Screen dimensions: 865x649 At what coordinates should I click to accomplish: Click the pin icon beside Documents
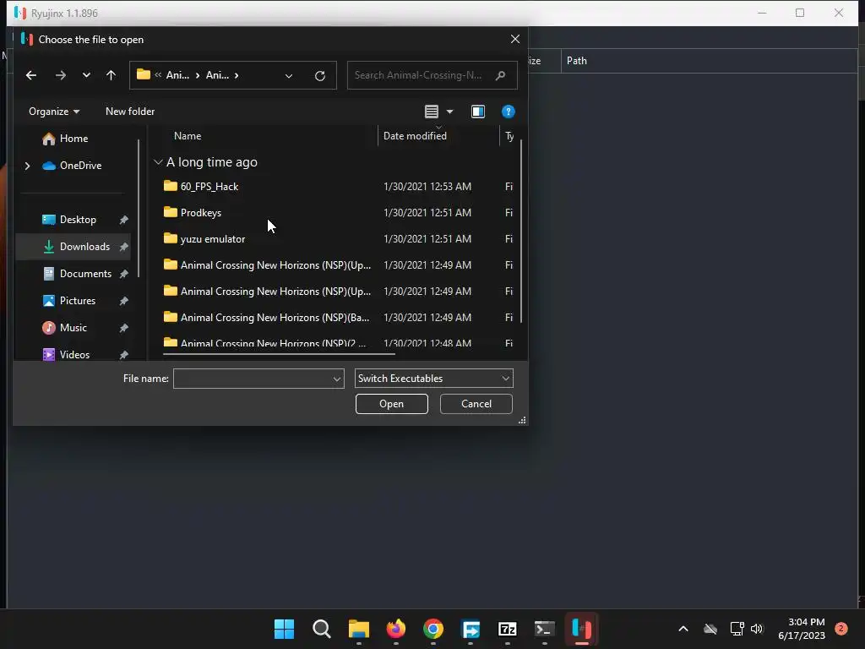click(124, 274)
